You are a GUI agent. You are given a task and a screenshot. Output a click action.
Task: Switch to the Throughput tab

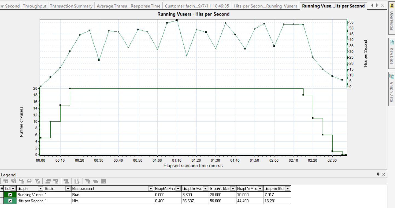coord(34,6)
